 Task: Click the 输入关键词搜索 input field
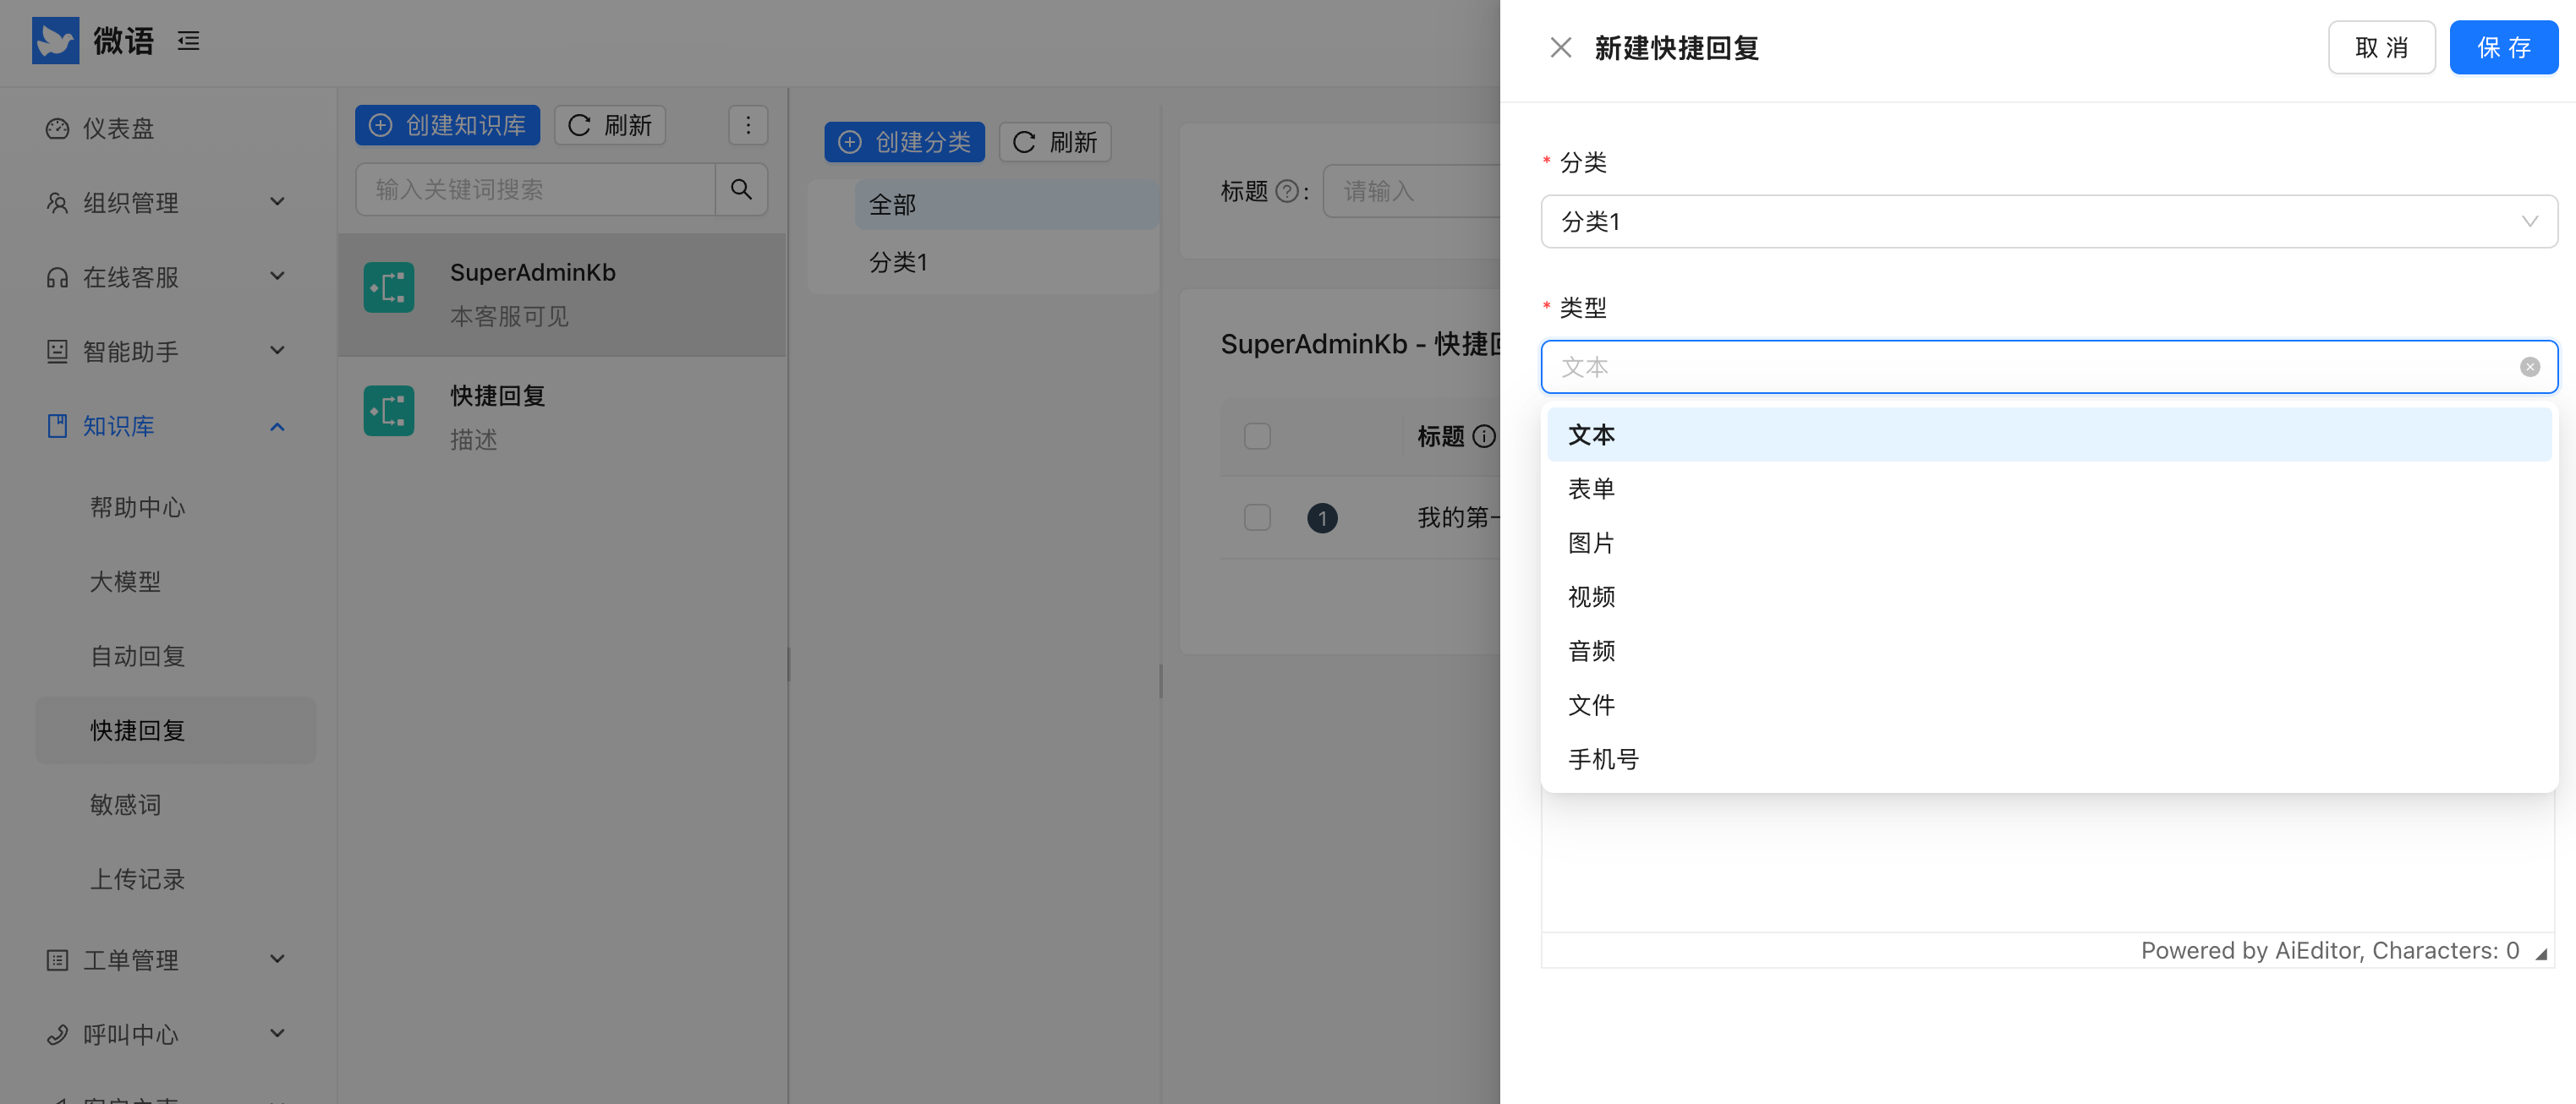(x=535, y=189)
